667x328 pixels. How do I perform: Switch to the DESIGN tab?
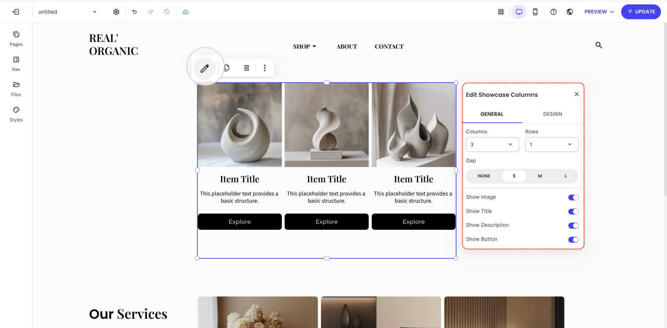552,114
